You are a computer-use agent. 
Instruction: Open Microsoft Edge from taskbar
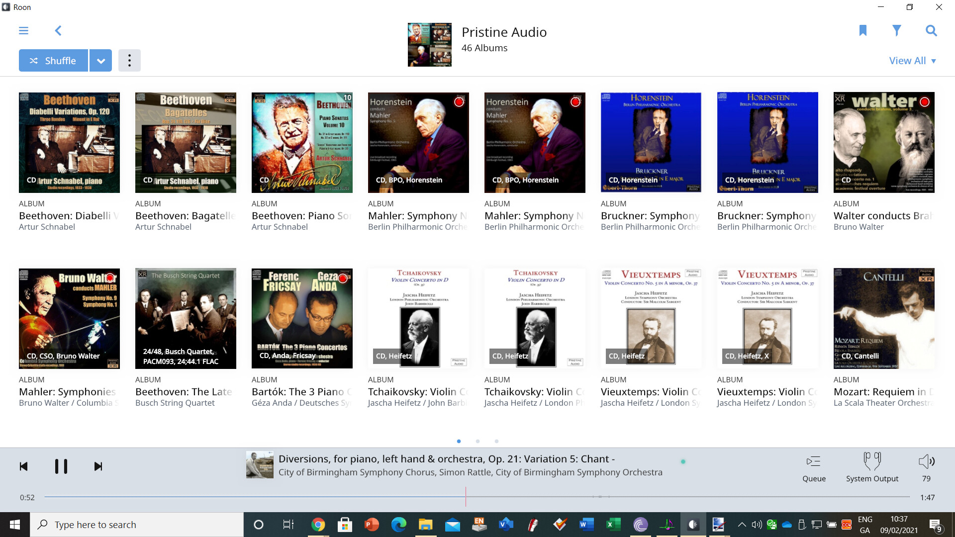[x=398, y=525]
